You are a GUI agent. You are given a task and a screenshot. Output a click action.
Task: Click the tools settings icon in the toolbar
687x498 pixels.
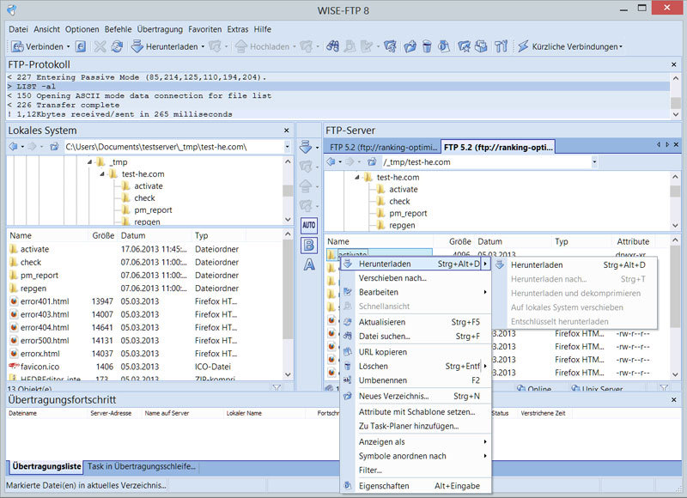(501, 46)
